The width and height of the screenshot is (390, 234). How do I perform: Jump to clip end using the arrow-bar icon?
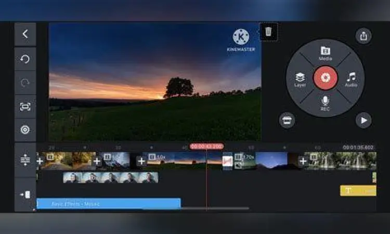tap(25, 194)
